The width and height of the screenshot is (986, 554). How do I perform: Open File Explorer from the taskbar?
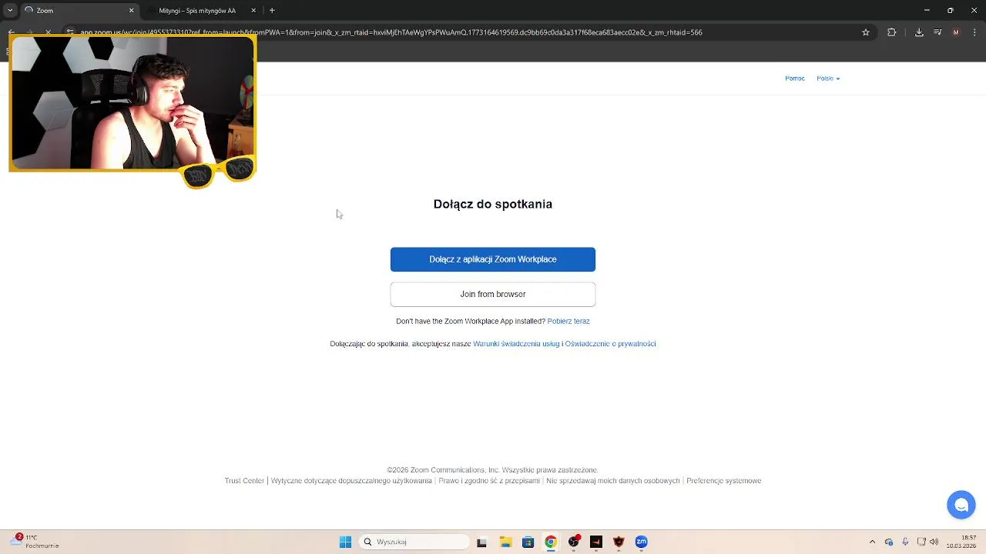505,542
